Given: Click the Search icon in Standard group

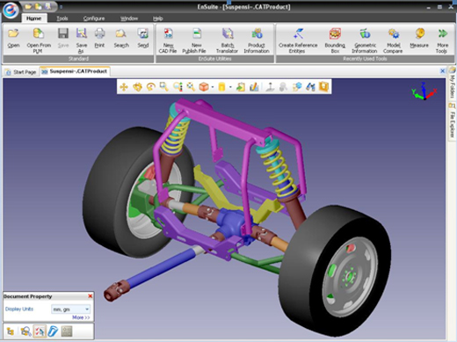Looking at the screenshot, I should (121, 33).
